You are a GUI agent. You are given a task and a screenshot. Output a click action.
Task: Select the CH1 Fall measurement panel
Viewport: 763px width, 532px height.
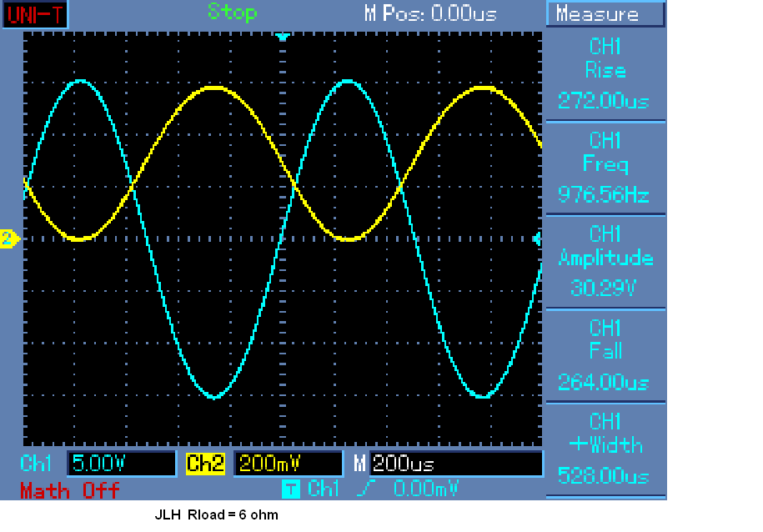click(x=605, y=355)
